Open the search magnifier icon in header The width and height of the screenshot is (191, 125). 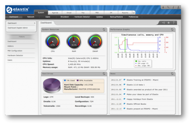168,7
